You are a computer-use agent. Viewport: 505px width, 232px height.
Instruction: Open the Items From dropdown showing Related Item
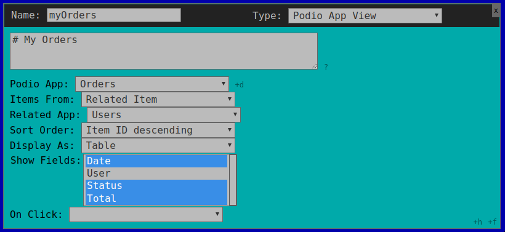[x=158, y=100]
